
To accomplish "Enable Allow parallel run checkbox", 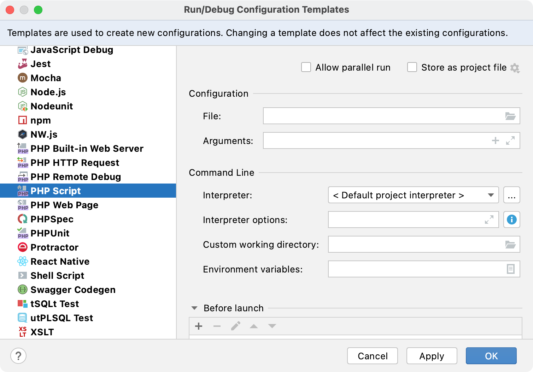I will pos(306,67).
